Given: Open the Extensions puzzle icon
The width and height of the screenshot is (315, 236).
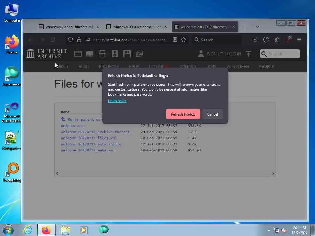Looking at the screenshot, I should (277, 40).
